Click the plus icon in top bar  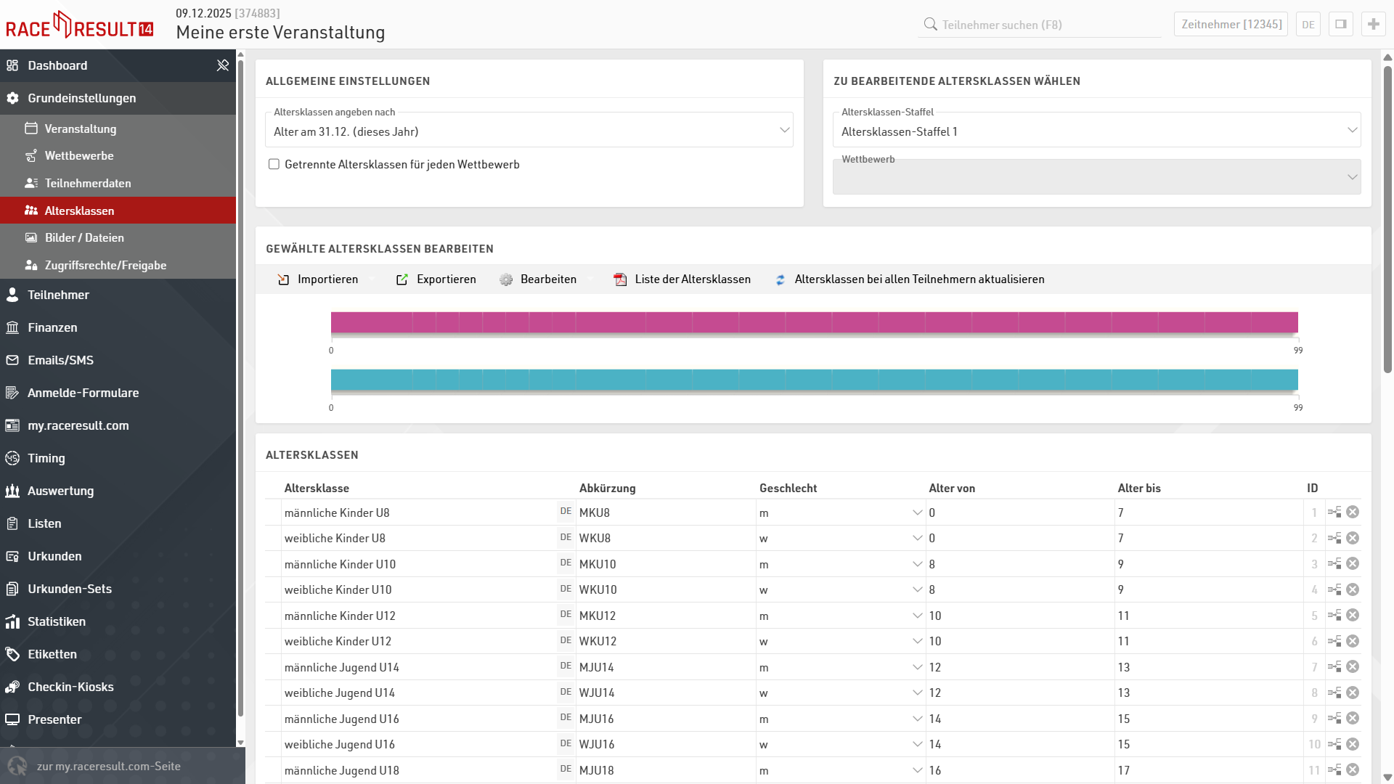pyautogui.click(x=1373, y=24)
